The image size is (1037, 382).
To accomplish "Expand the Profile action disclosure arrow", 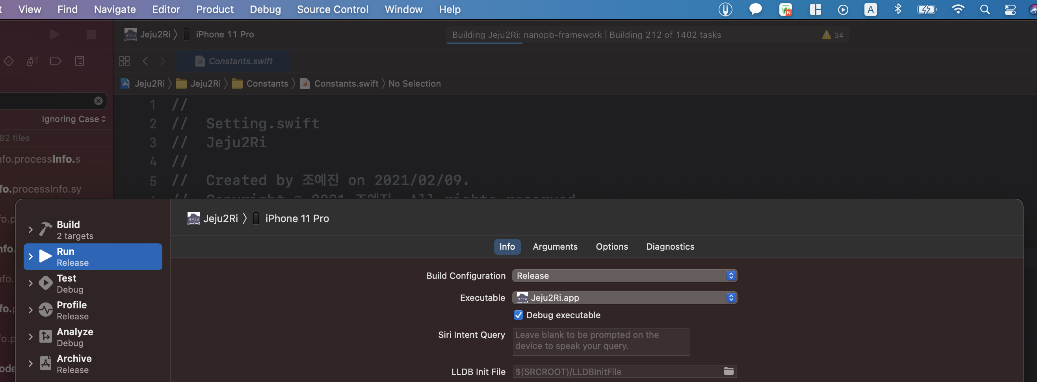I will coord(31,310).
